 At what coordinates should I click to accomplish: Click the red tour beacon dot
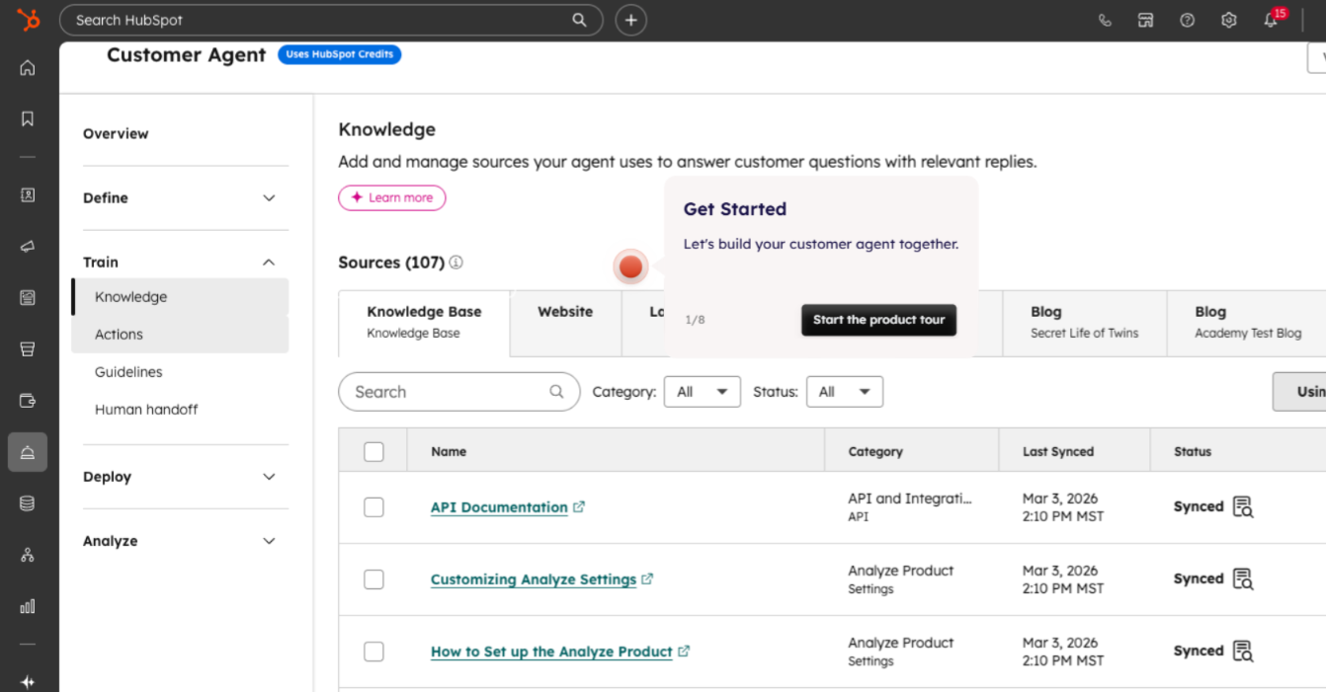tap(630, 267)
